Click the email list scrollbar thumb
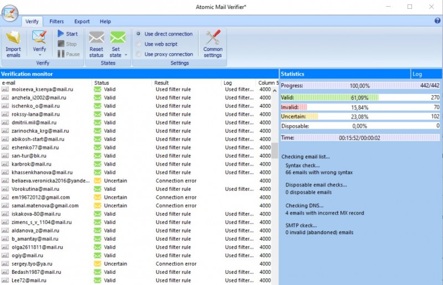 coord(275,151)
